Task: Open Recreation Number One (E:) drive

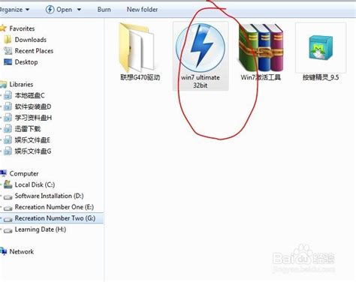Action: click(x=54, y=207)
